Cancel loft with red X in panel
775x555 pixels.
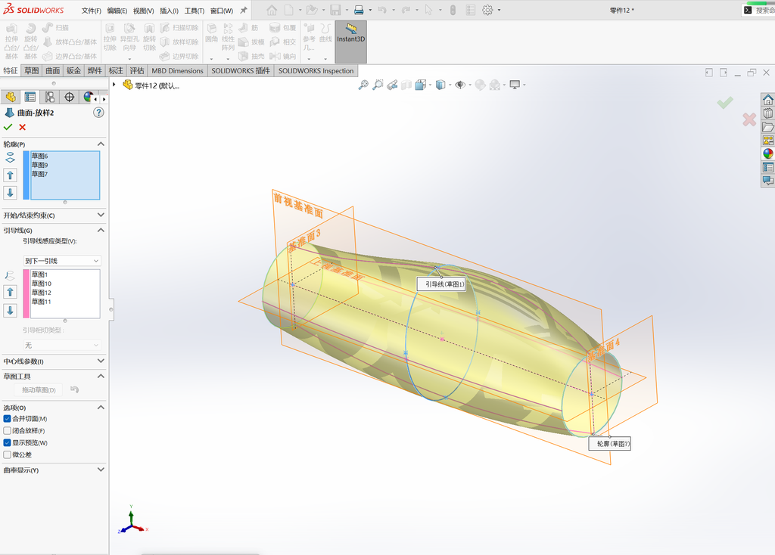coord(22,127)
